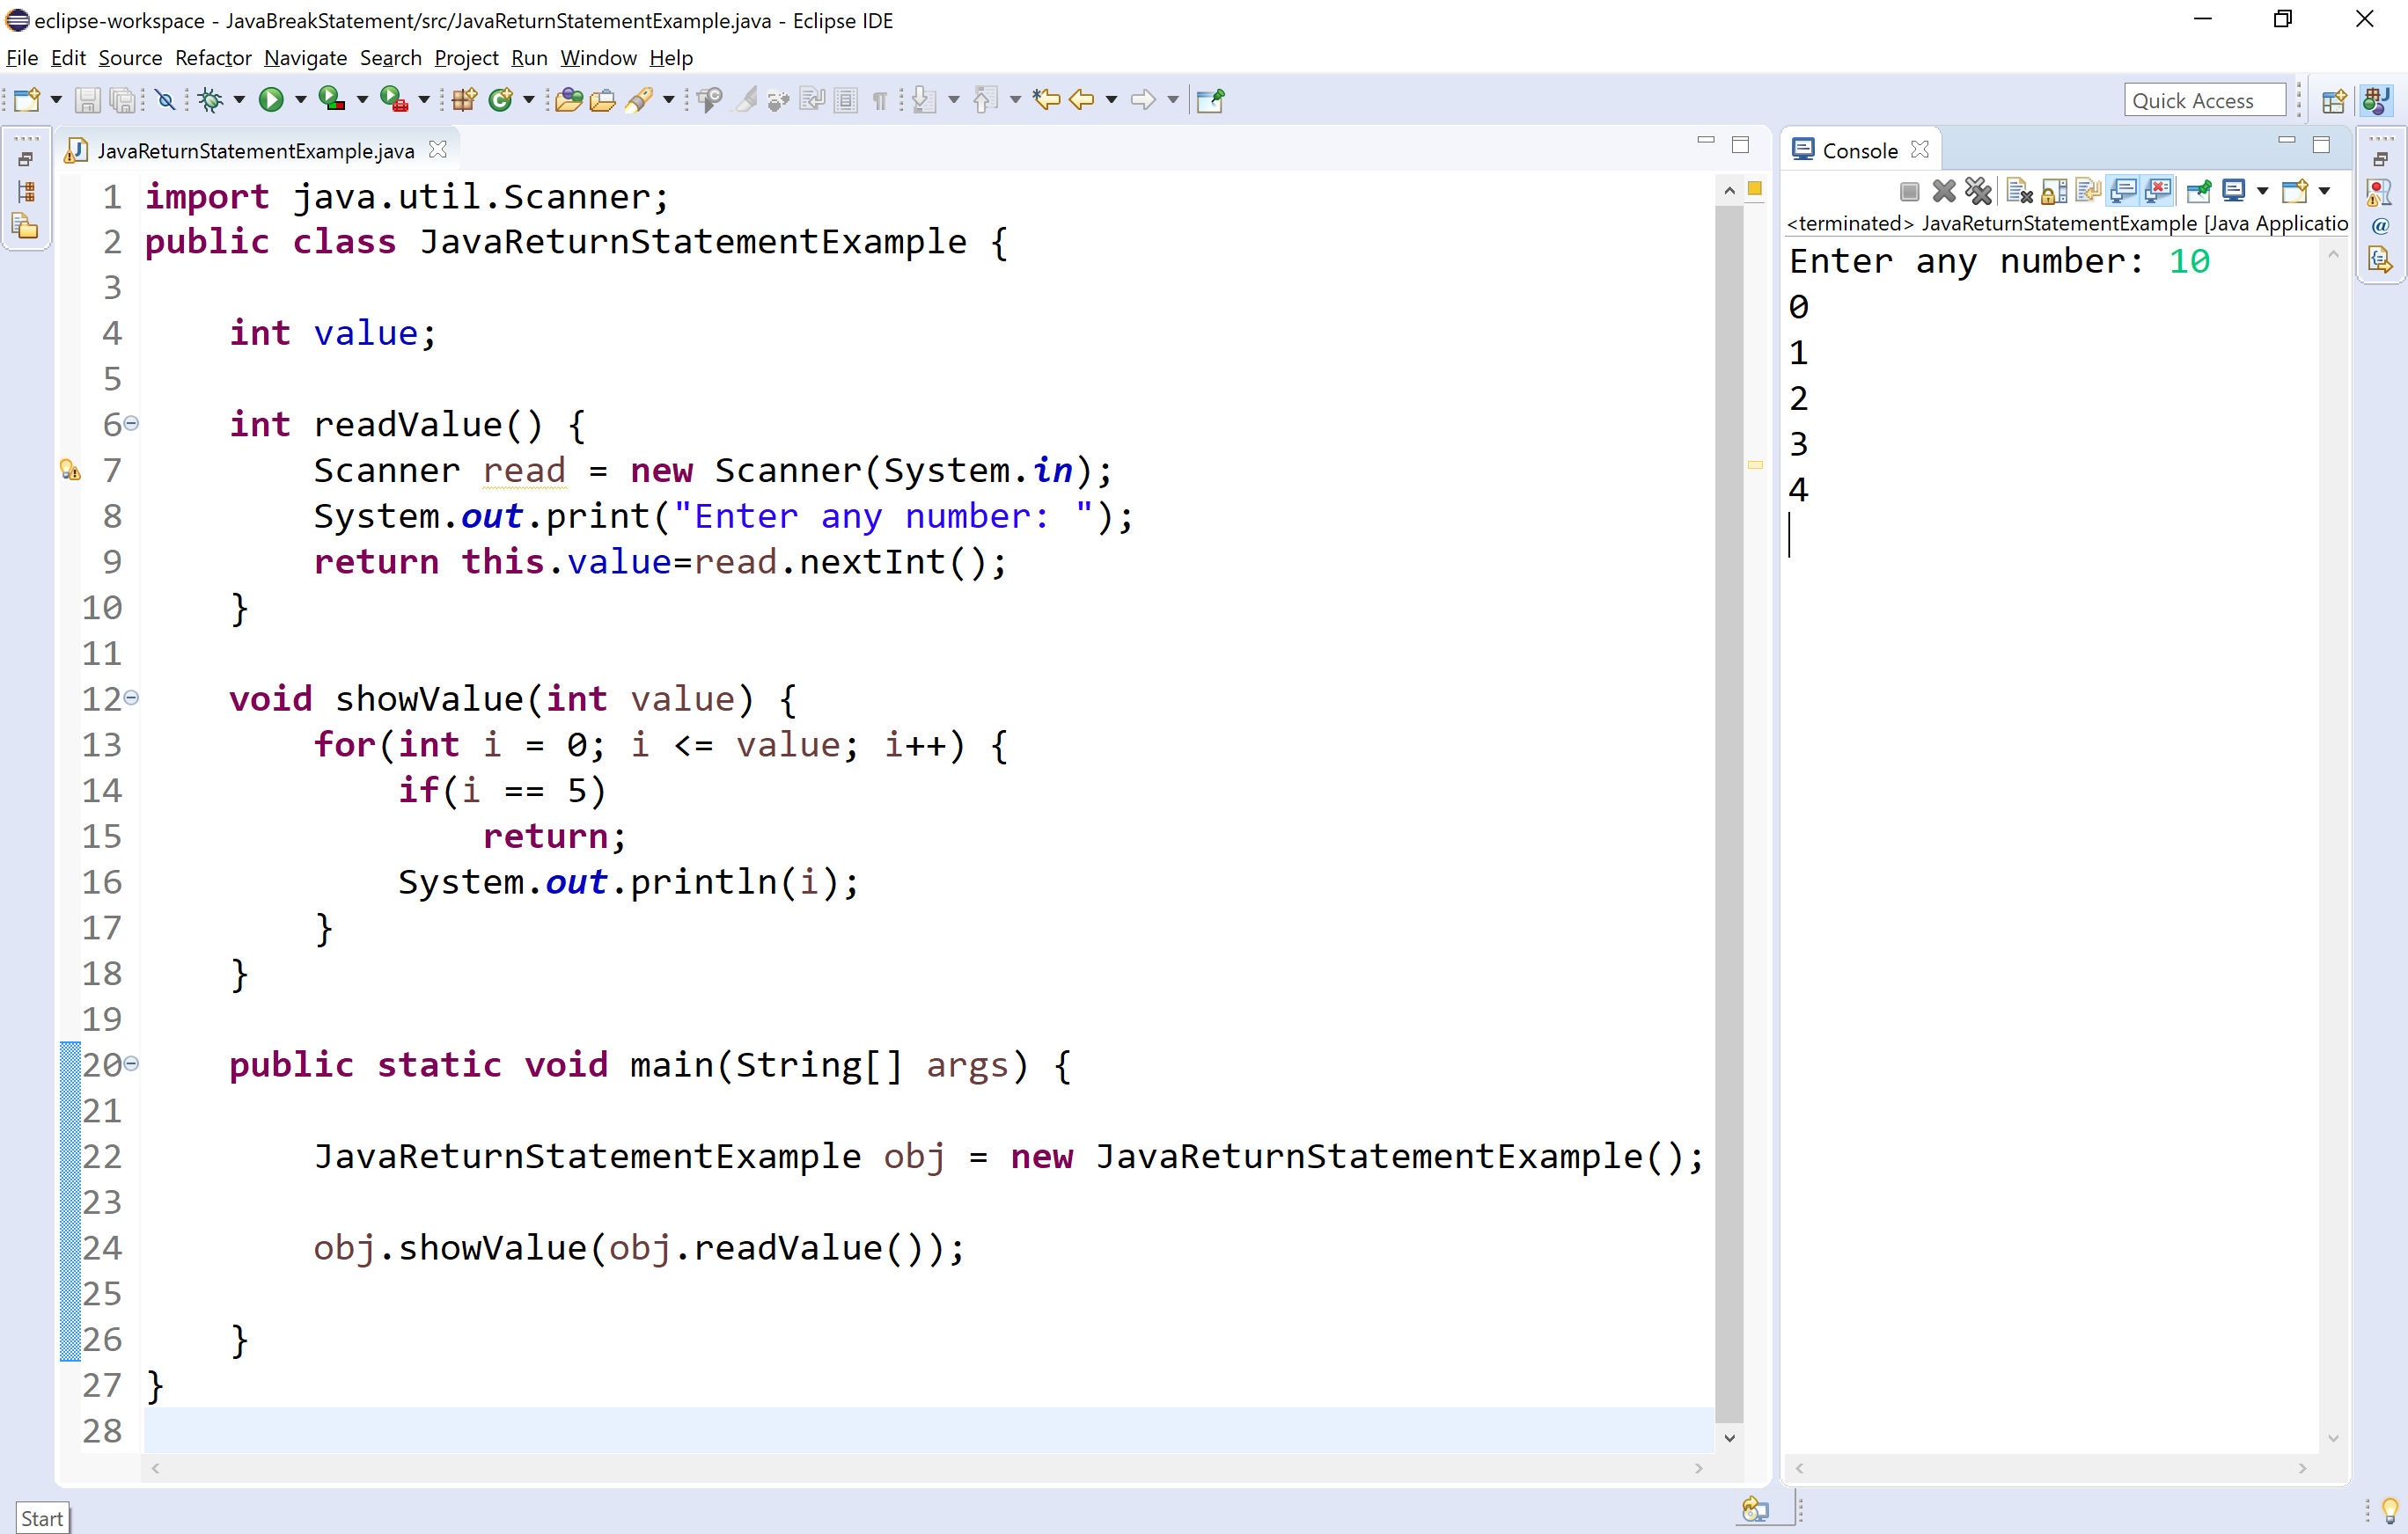The width and height of the screenshot is (2408, 1534).
Task: Select the JavaReturnStatementExample.java editor tab
Action: (255, 150)
